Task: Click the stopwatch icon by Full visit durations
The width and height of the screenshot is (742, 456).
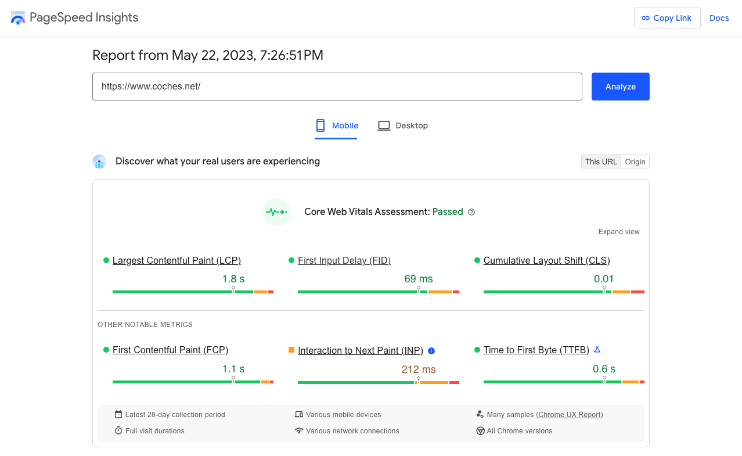Action: click(118, 430)
